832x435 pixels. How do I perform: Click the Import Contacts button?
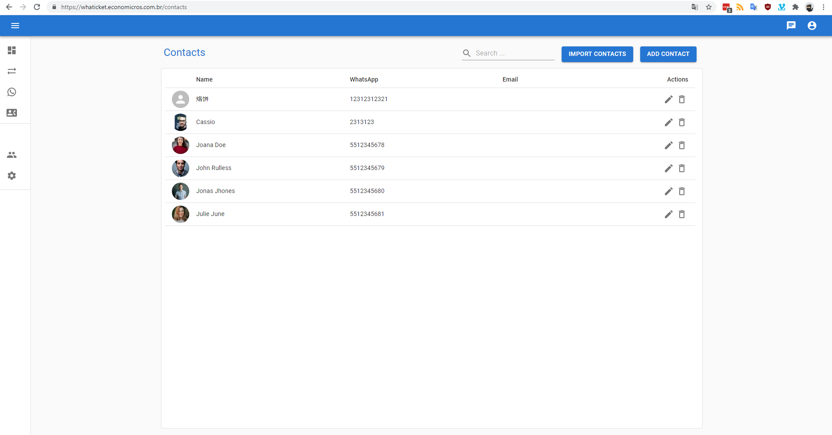tap(597, 54)
